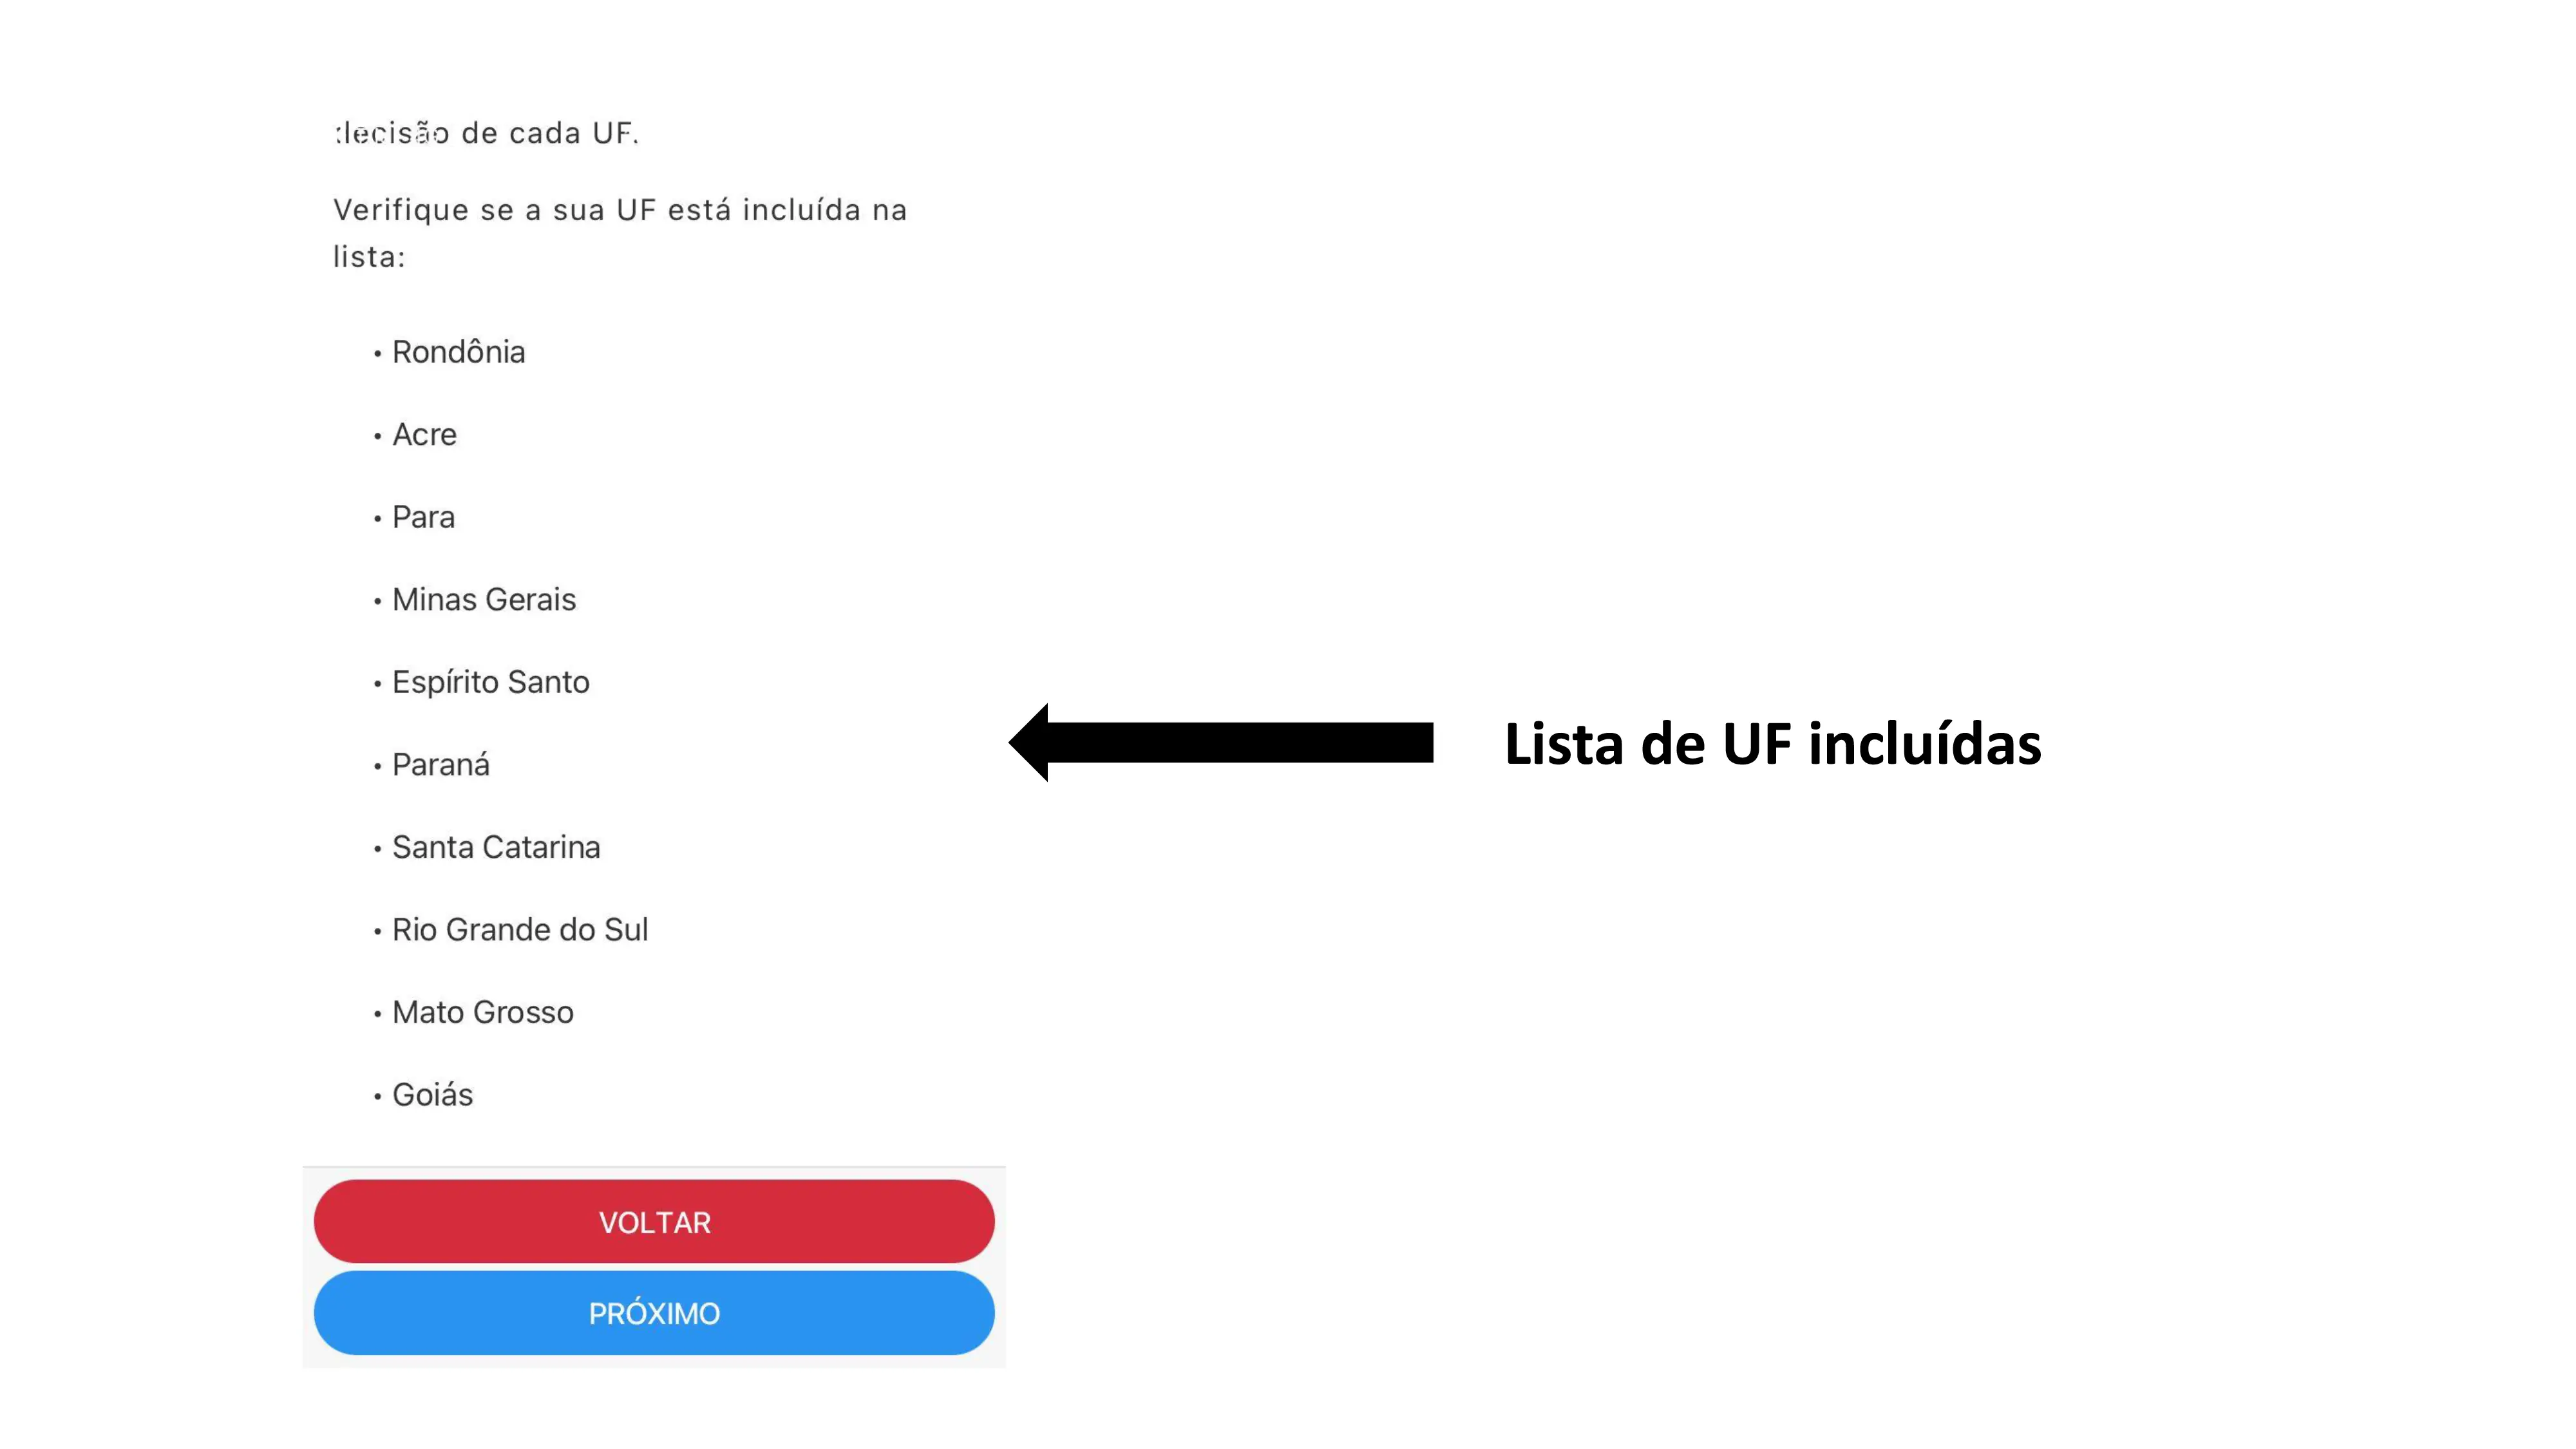Choose Santa Catarina from the list
The width and height of the screenshot is (2576, 1449).
(496, 847)
